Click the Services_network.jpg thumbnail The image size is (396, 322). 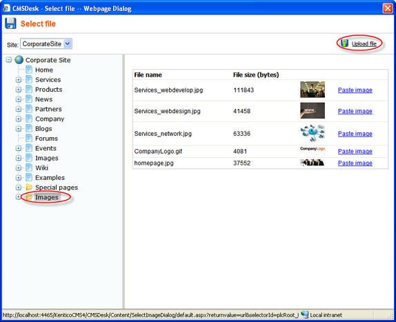click(313, 133)
